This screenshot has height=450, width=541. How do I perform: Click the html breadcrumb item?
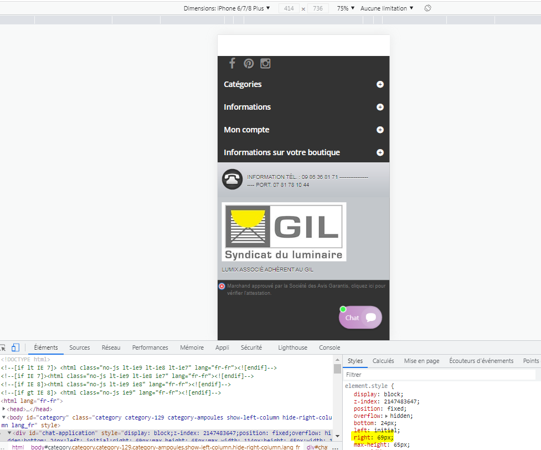(x=18, y=447)
